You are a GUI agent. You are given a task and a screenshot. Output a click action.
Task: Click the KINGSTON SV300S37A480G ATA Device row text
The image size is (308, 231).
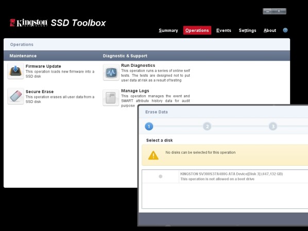(x=231, y=174)
